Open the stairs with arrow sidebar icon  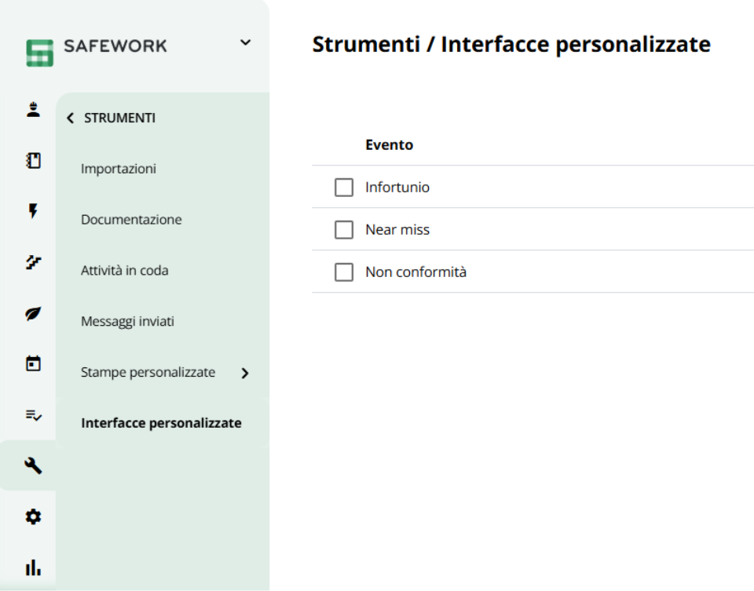(x=33, y=262)
